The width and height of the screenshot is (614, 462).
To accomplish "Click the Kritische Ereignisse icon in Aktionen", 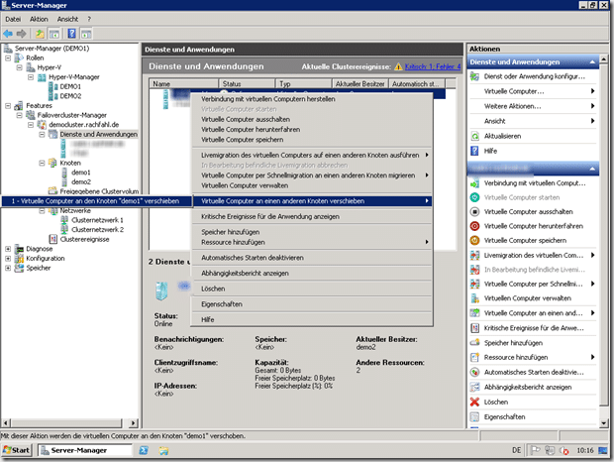I will (474, 328).
